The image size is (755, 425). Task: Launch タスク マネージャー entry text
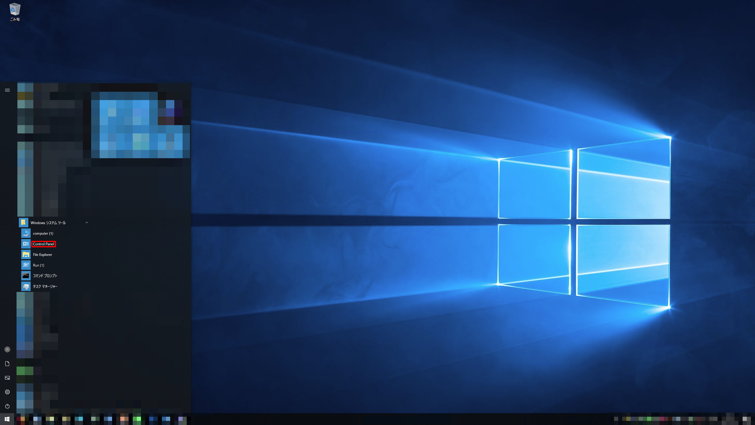pos(45,286)
